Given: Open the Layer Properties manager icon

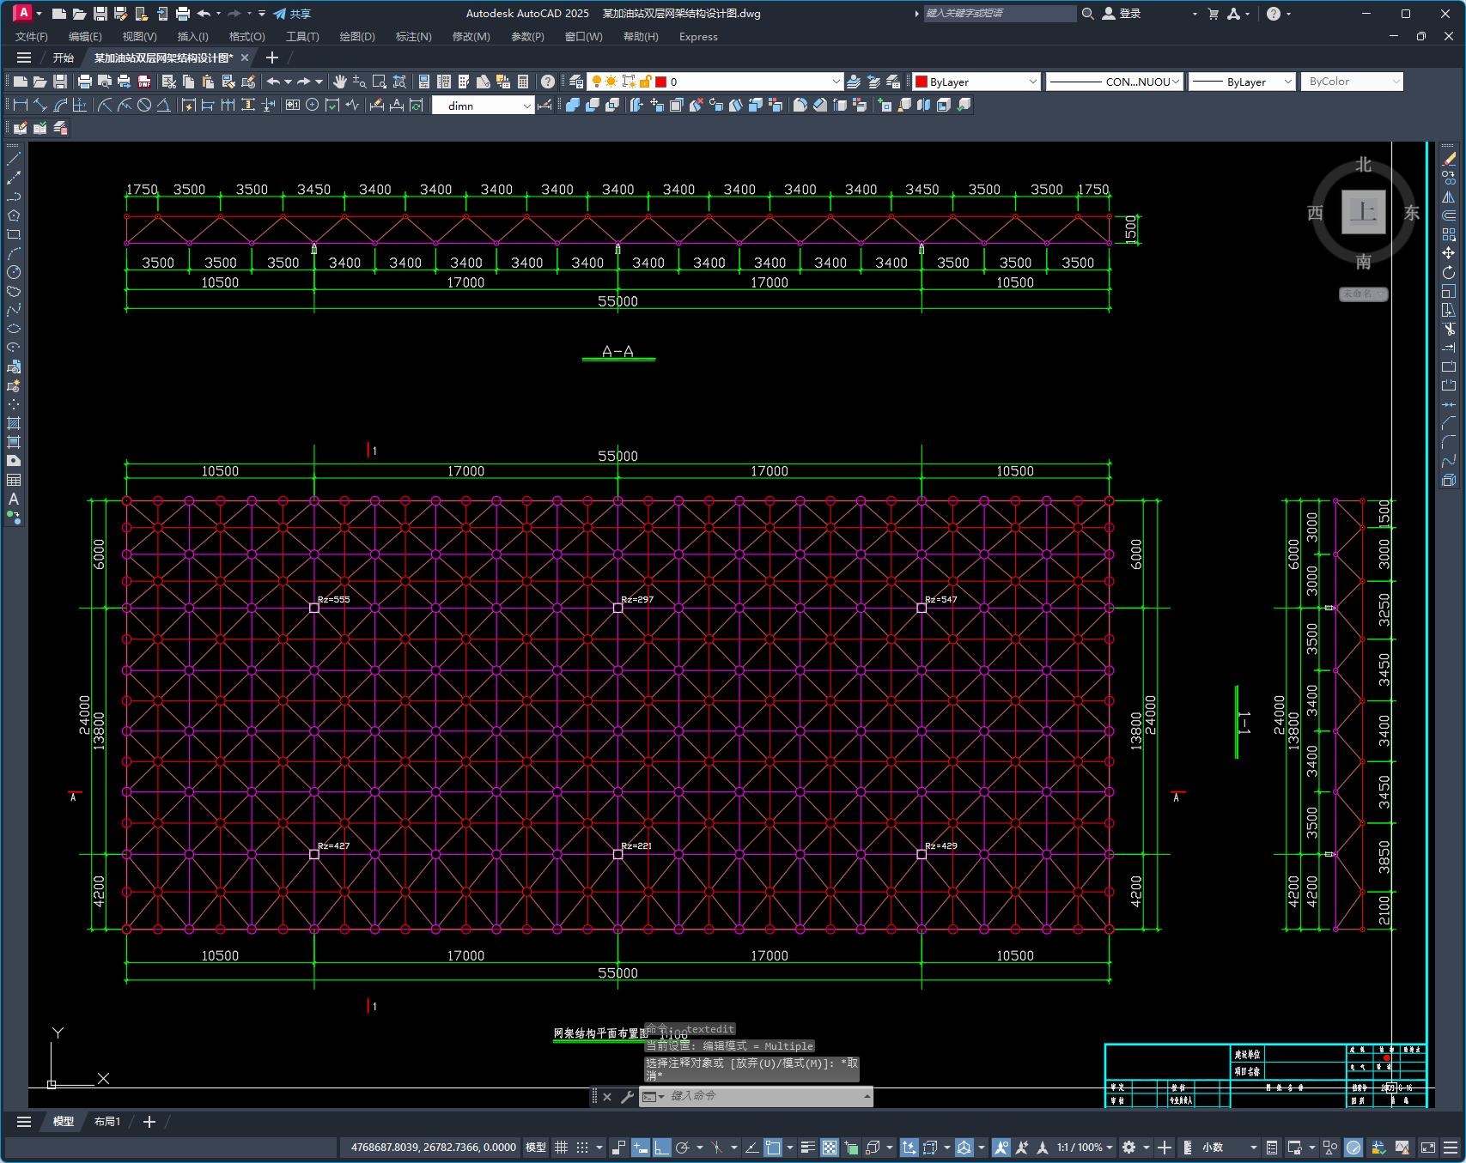Looking at the screenshot, I should [x=576, y=82].
